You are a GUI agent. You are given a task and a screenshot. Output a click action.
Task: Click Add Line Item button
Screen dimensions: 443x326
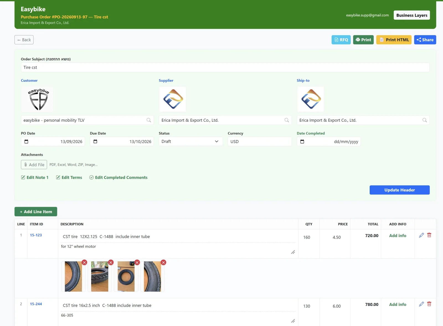pyautogui.click(x=36, y=212)
